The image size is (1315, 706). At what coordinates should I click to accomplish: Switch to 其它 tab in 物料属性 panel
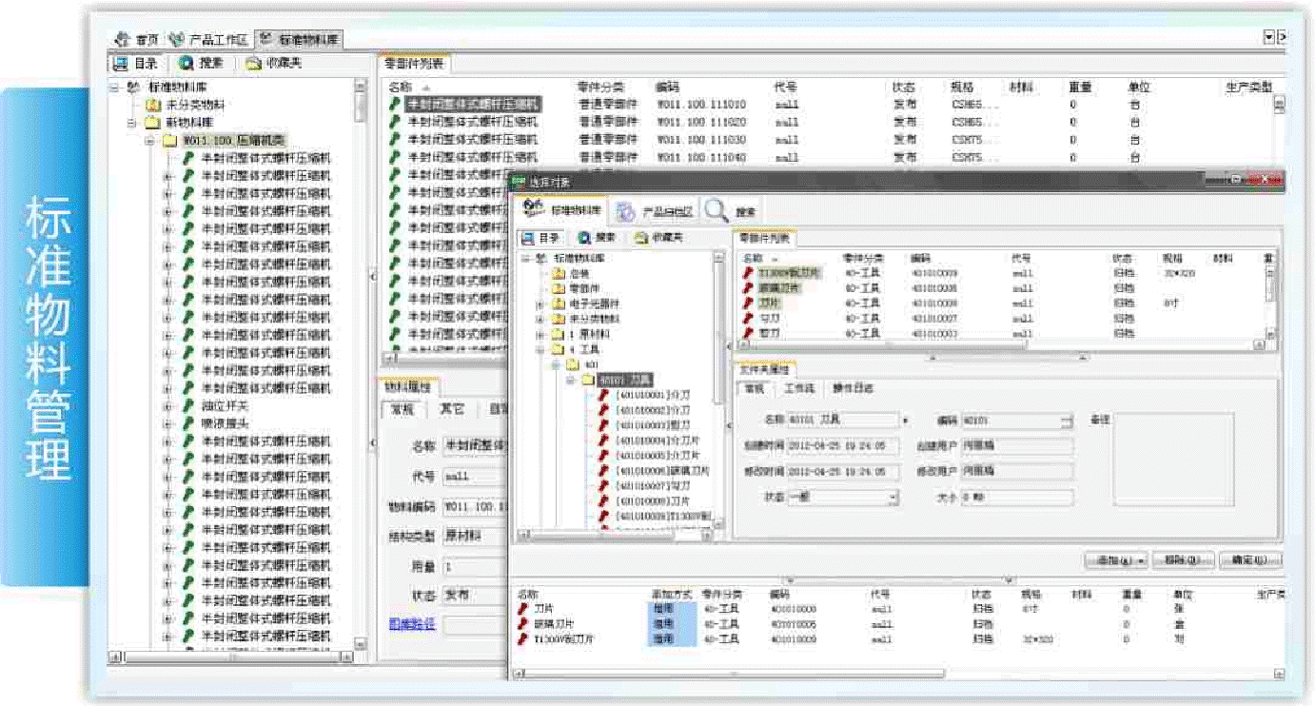pos(452,408)
